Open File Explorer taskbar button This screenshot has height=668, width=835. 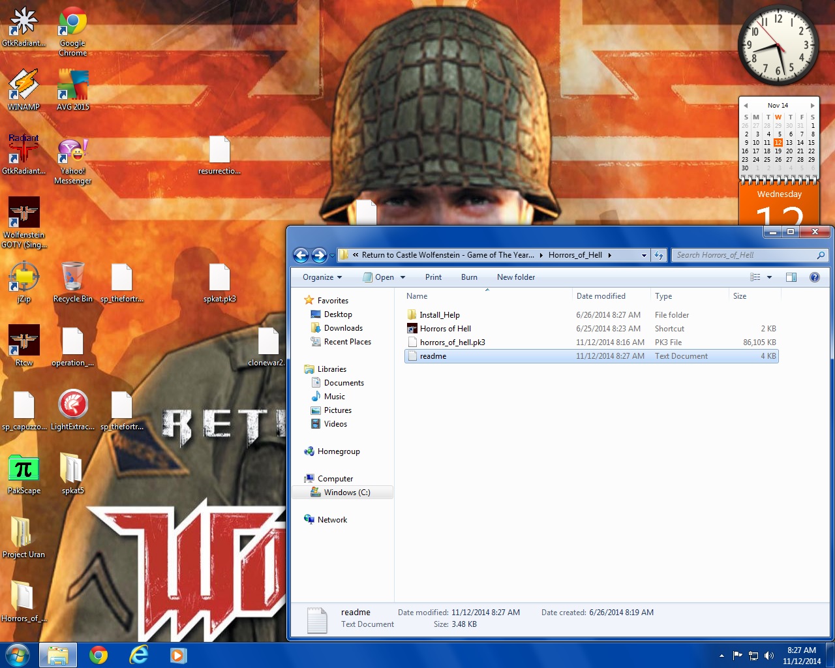point(58,655)
